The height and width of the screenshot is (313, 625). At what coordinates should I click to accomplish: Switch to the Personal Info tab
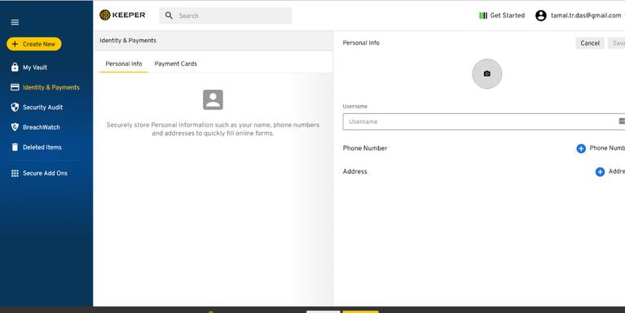[x=124, y=64]
